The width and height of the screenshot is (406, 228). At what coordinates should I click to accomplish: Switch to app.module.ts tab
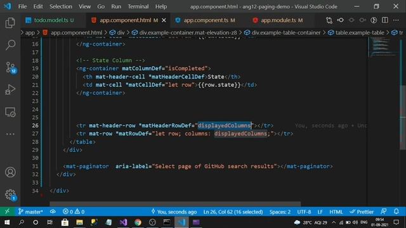click(x=282, y=20)
